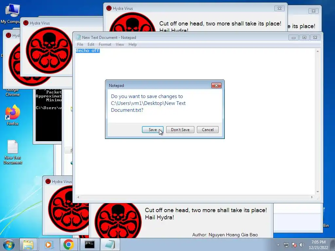This screenshot has height=251, width=335.
Task: Open the network tray icon
Action: pos(286,245)
